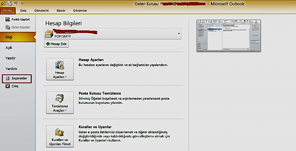Select the Bilgi section
Image resolution: width=296 pixels, height=151 pixels.
[x=18, y=37]
